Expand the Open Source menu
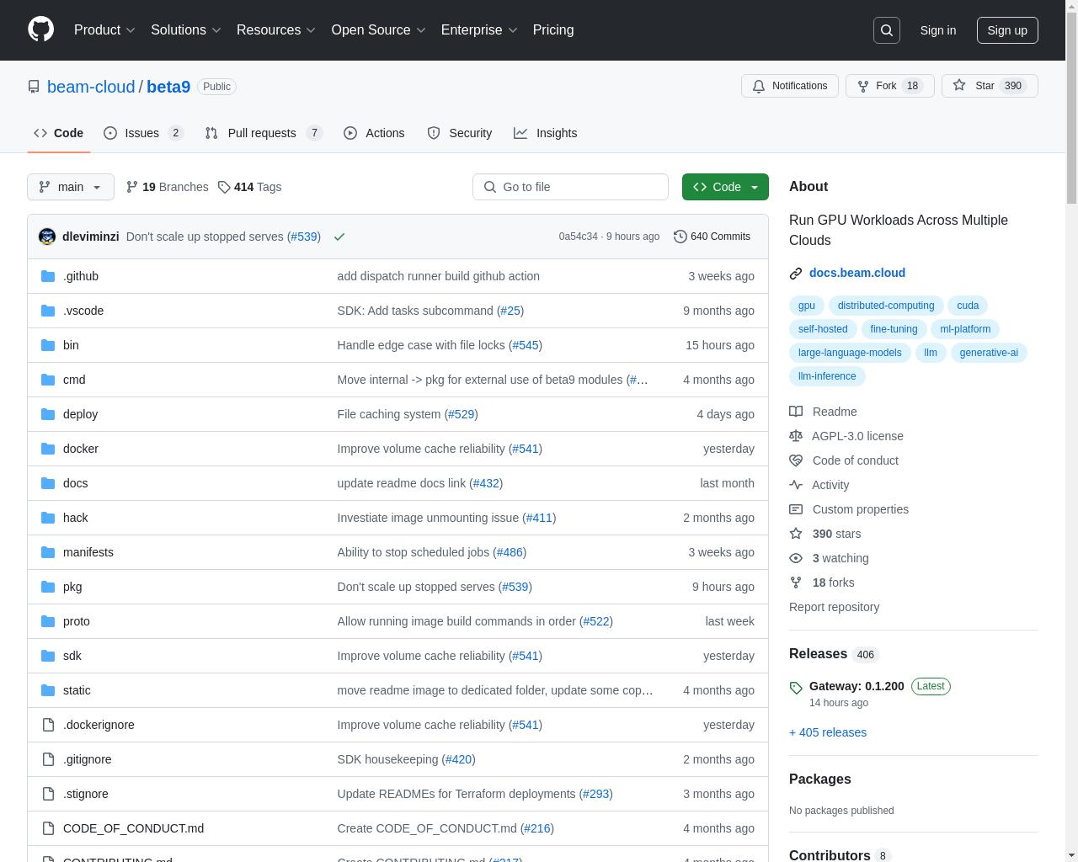This screenshot has width=1078, height=862. tap(378, 30)
